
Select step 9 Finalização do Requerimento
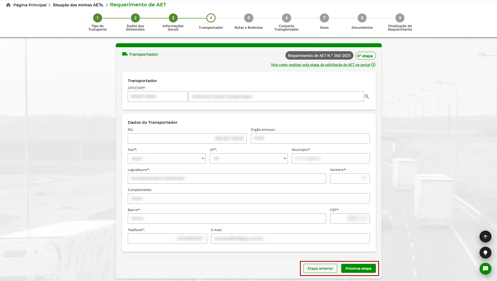(x=400, y=18)
